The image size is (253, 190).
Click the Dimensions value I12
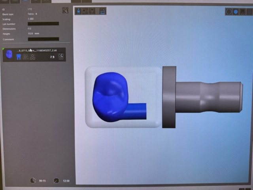pos(29,28)
